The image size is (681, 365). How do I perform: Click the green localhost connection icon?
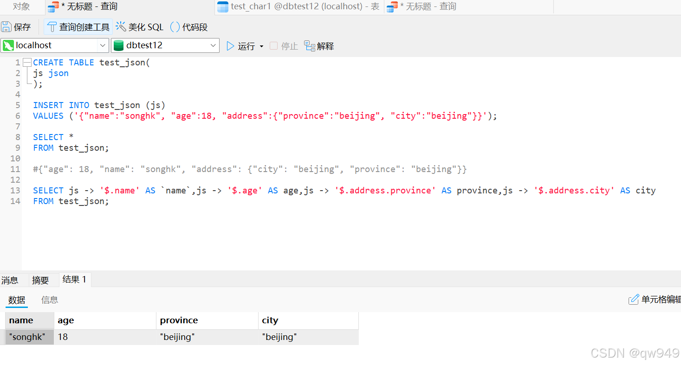click(8, 45)
